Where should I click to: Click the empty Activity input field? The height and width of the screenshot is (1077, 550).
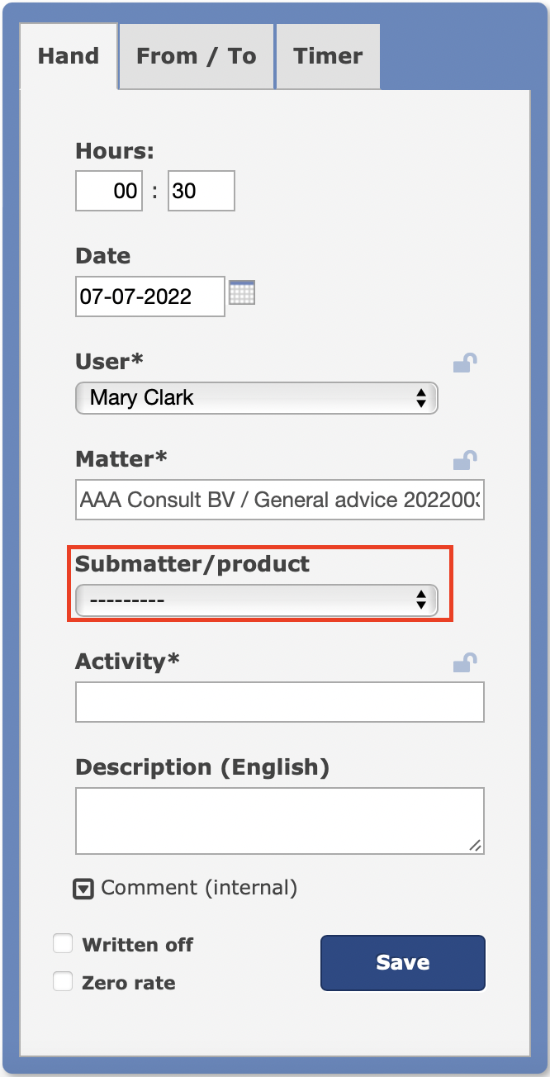(x=280, y=702)
